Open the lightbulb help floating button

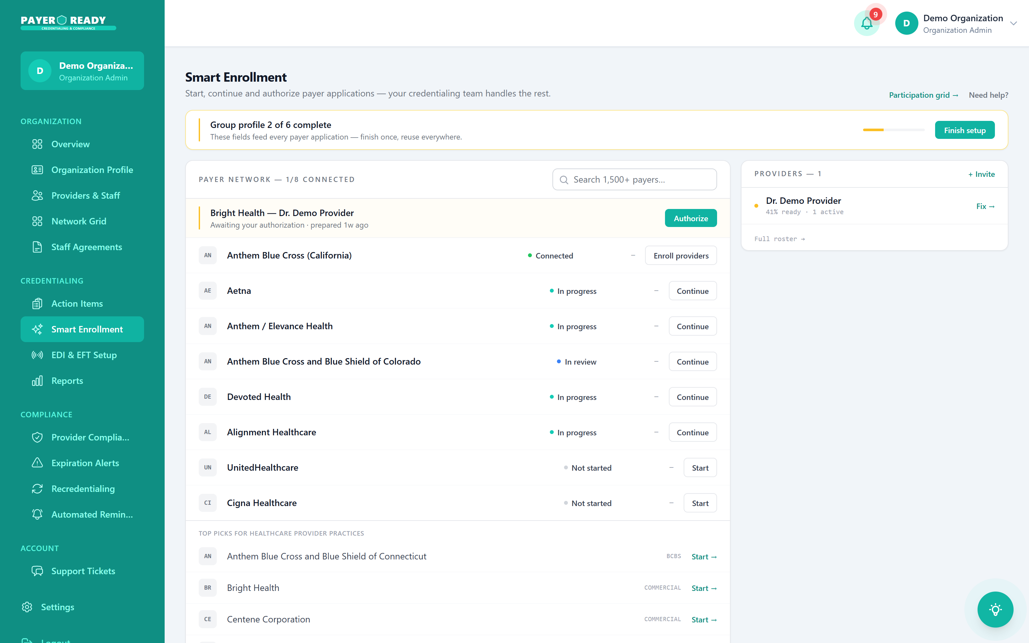coord(995,610)
